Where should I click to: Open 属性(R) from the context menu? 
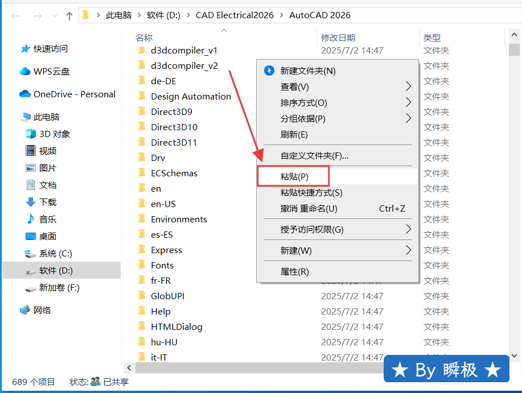click(x=294, y=272)
